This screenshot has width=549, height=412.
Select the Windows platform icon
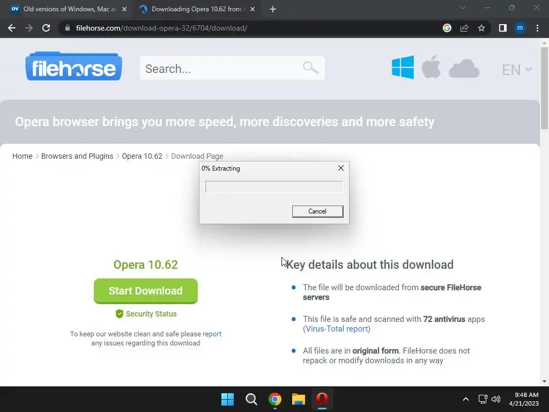403,67
